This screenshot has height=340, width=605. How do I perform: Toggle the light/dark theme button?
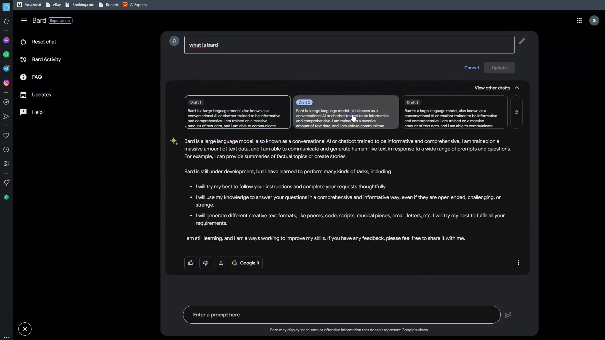pos(25,329)
